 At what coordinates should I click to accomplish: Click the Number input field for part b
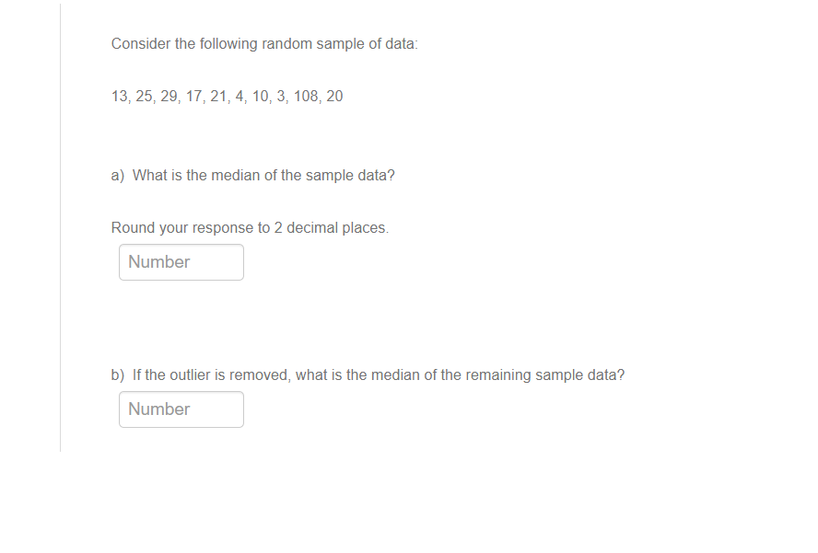[181, 409]
